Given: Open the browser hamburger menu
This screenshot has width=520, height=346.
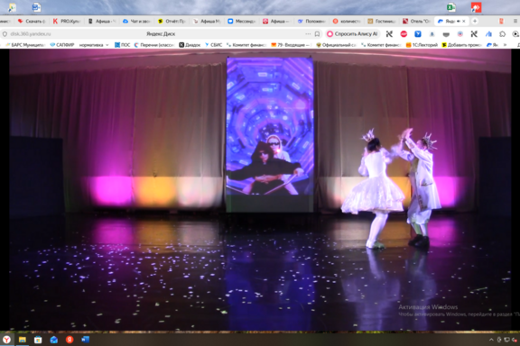Looking at the screenshot, I should pyautogui.click(x=515, y=22).
